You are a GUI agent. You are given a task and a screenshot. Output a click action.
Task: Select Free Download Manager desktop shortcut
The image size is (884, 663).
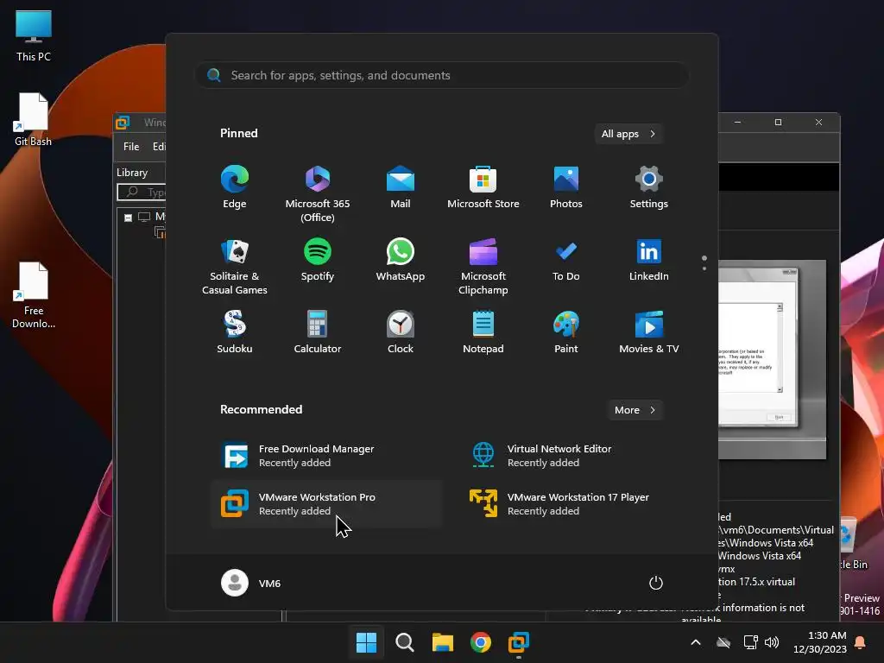[34, 295]
